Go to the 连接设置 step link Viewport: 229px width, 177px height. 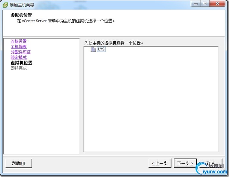(19, 41)
